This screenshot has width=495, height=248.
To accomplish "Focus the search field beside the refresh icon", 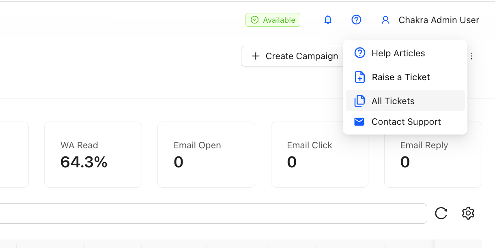I will (211, 214).
